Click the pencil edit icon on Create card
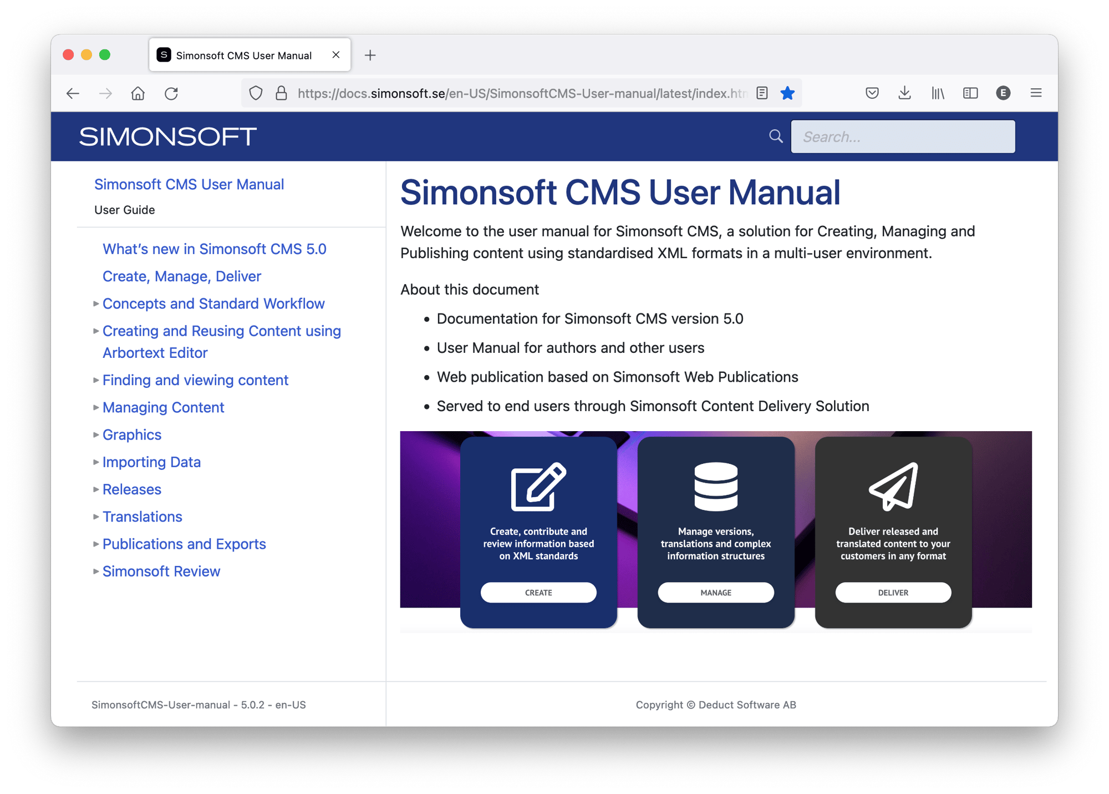 click(538, 486)
